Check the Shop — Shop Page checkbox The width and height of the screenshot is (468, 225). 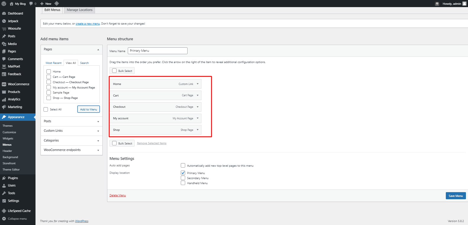click(x=49, y=98)
